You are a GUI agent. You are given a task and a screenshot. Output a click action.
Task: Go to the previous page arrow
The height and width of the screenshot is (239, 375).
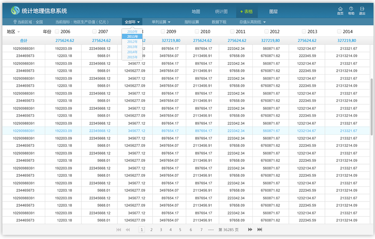(128, 230)
